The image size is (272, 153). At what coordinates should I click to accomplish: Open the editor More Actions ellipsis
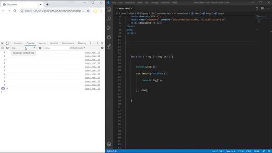tap(268, 8)
